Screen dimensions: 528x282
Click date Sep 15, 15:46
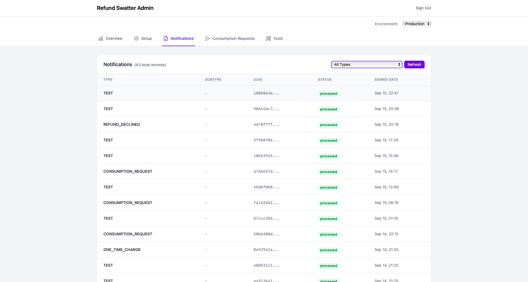pyautogui.click(x=386, y=156)
